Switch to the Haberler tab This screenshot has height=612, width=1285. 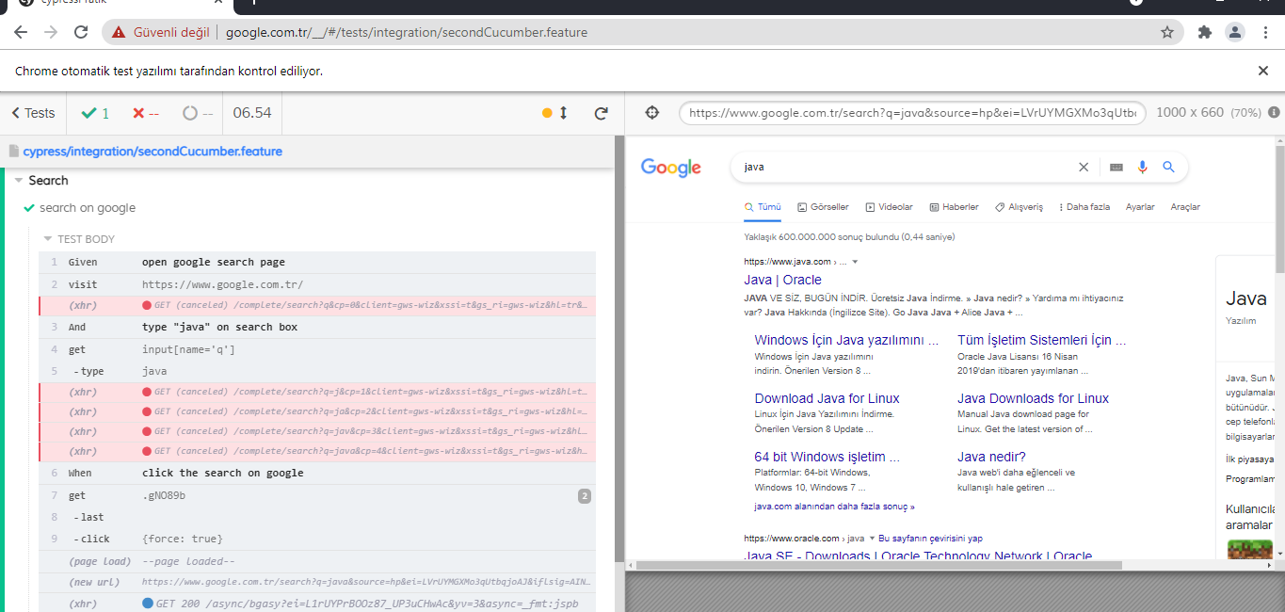click(954, 207)
